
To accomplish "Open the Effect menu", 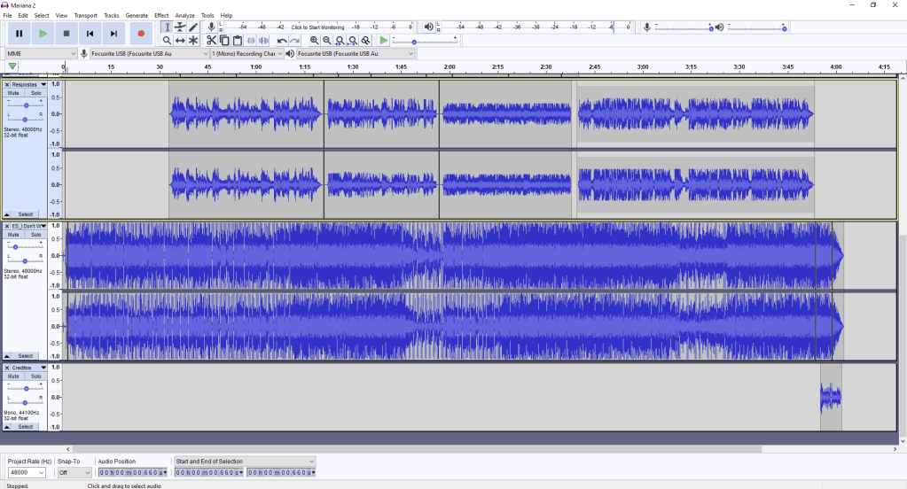I will tap(161, 15).
